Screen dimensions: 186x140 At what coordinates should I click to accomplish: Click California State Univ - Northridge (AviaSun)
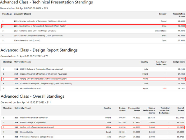tap(35, 31)
